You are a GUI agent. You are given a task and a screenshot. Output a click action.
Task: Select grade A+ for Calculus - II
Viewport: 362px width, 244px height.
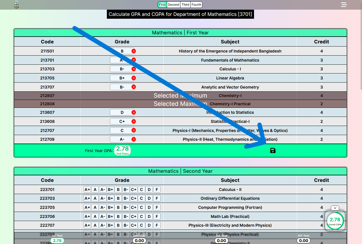tap(87, 190)
